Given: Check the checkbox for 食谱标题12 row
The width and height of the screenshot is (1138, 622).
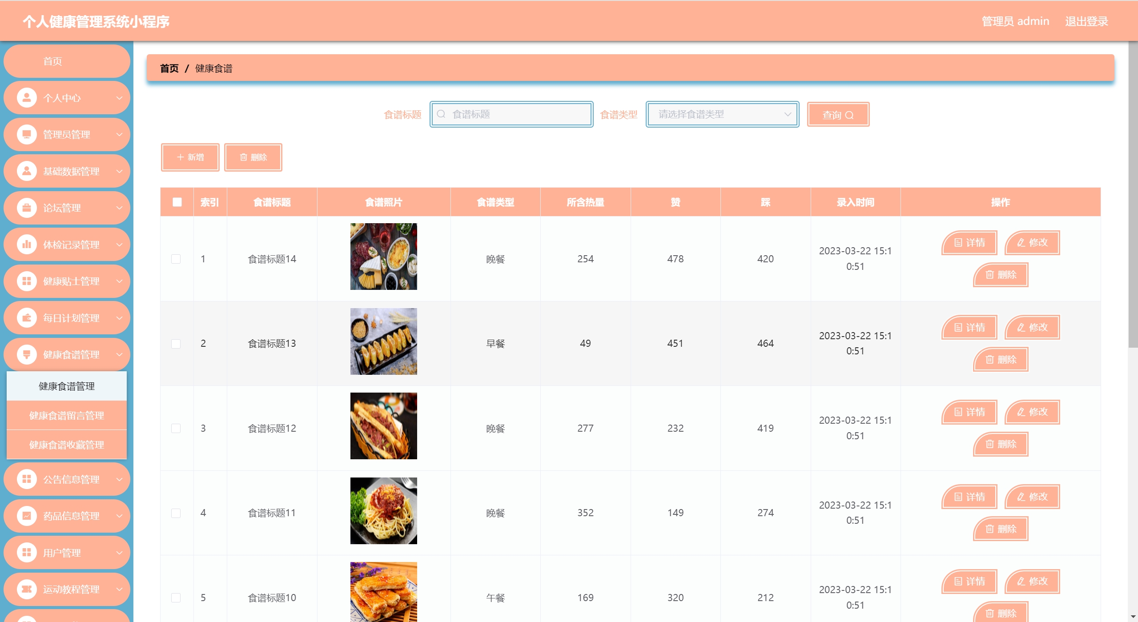Looking at the screenshot, I should [x=176, y=428].
